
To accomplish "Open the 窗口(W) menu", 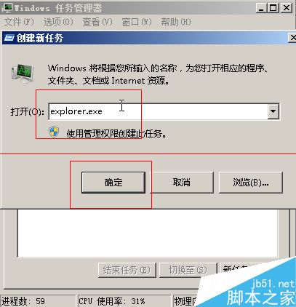I will pyautogui.click(x=137, y=22).
